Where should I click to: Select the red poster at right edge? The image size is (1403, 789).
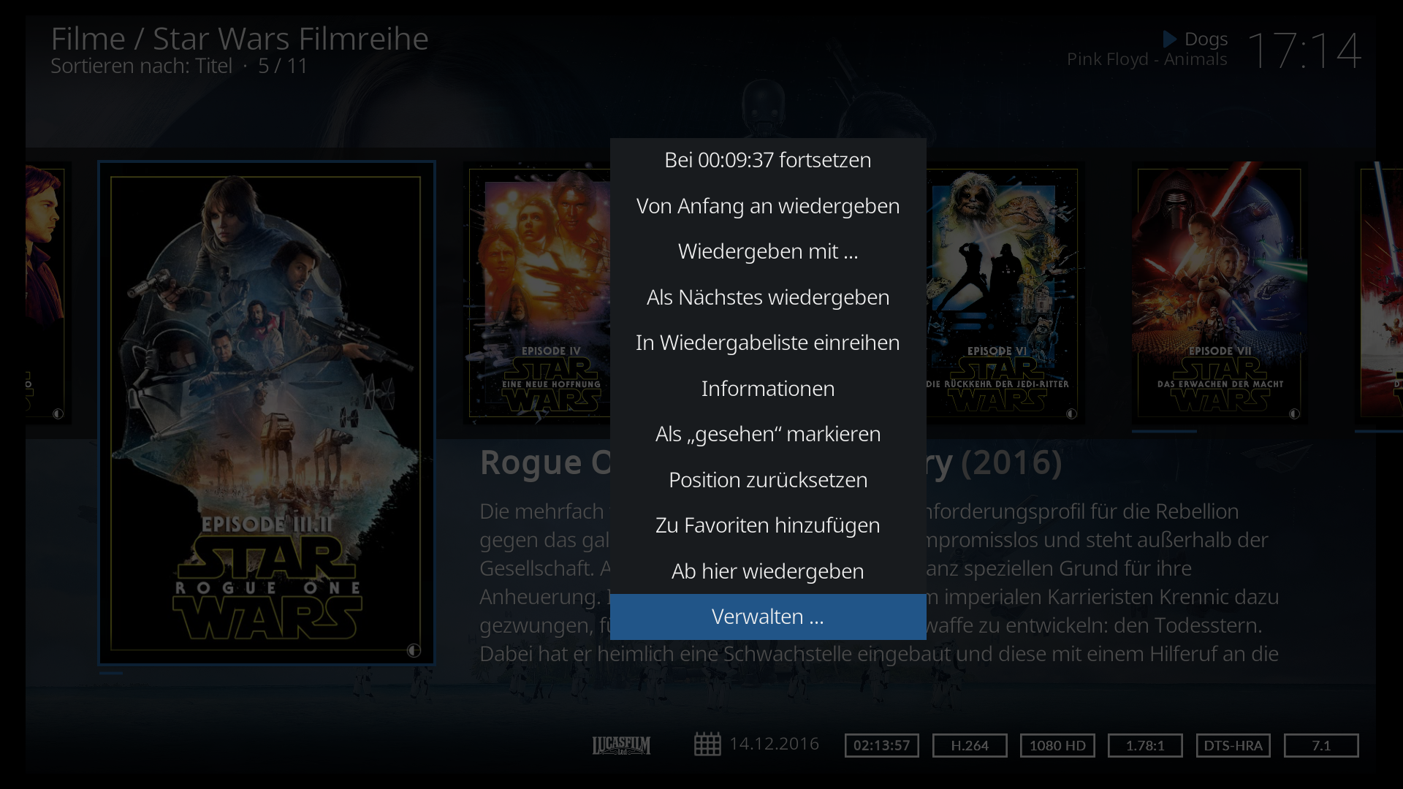[1380, 293]
